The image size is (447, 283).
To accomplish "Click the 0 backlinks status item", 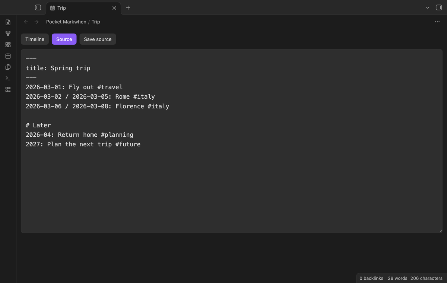I will point(371,278).
